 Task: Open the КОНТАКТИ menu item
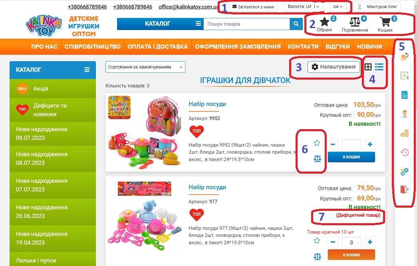point(303,46)
